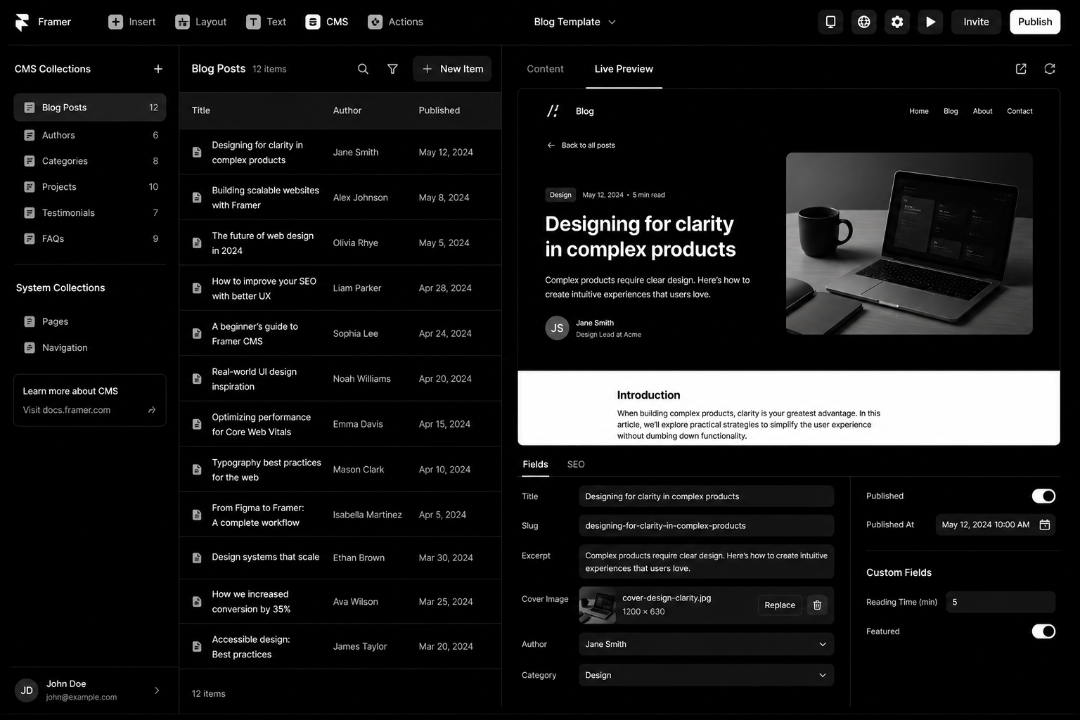Image resolution: width=1080 pixels, height=720 pixels.
Task: Add a new CMS collection with plus icon
Action: tap(158, 69)
